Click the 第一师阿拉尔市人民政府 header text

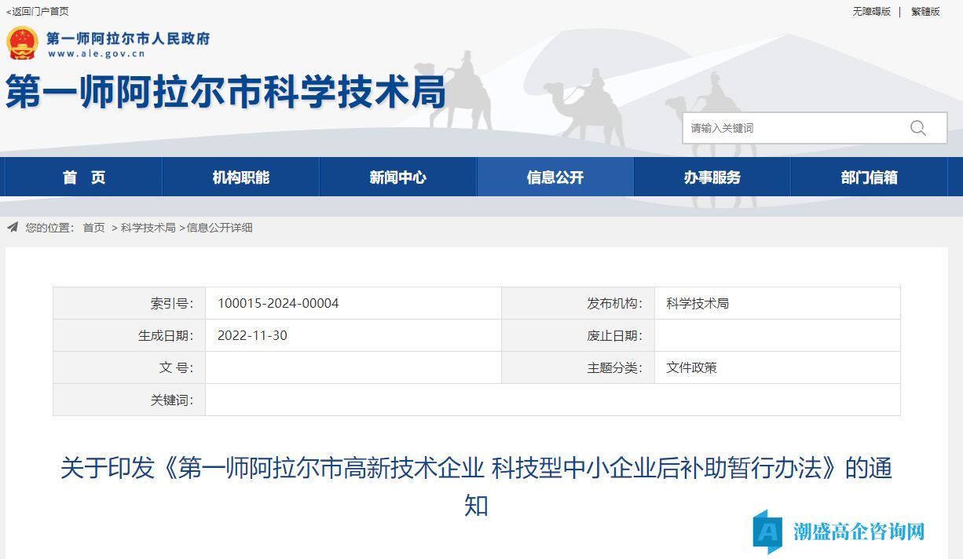click(x=128, y=38)
